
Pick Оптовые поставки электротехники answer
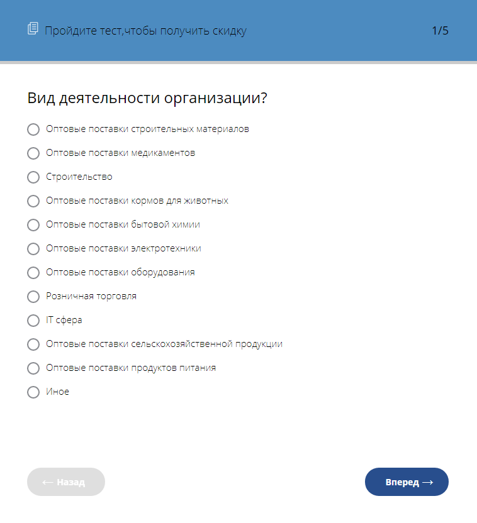tap(33, 249)
